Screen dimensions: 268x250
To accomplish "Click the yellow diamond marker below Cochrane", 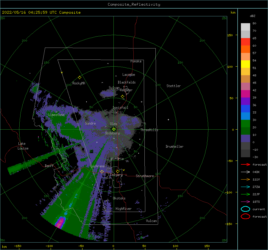I will pos(102,172).
